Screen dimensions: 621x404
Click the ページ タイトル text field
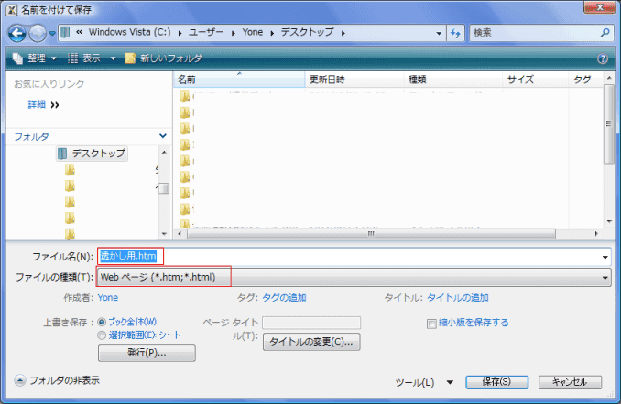[x=311, y=323]
